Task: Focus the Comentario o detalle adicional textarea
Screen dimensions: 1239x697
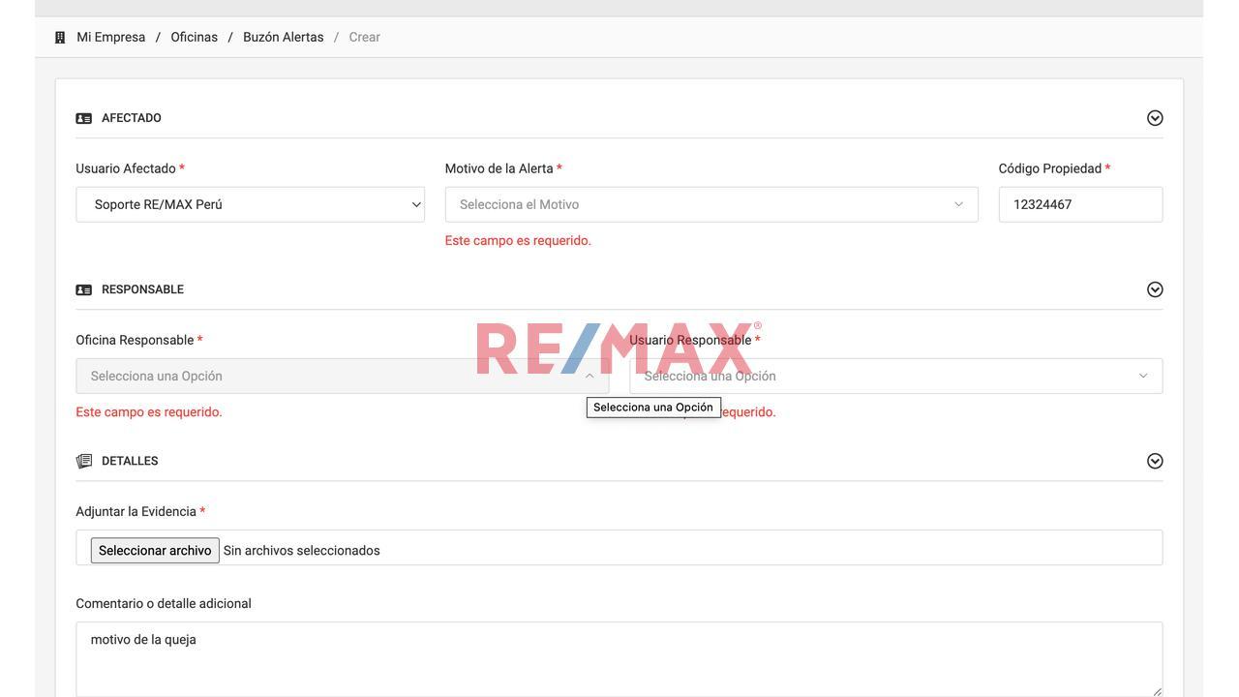Action: [x=619, y=659]
